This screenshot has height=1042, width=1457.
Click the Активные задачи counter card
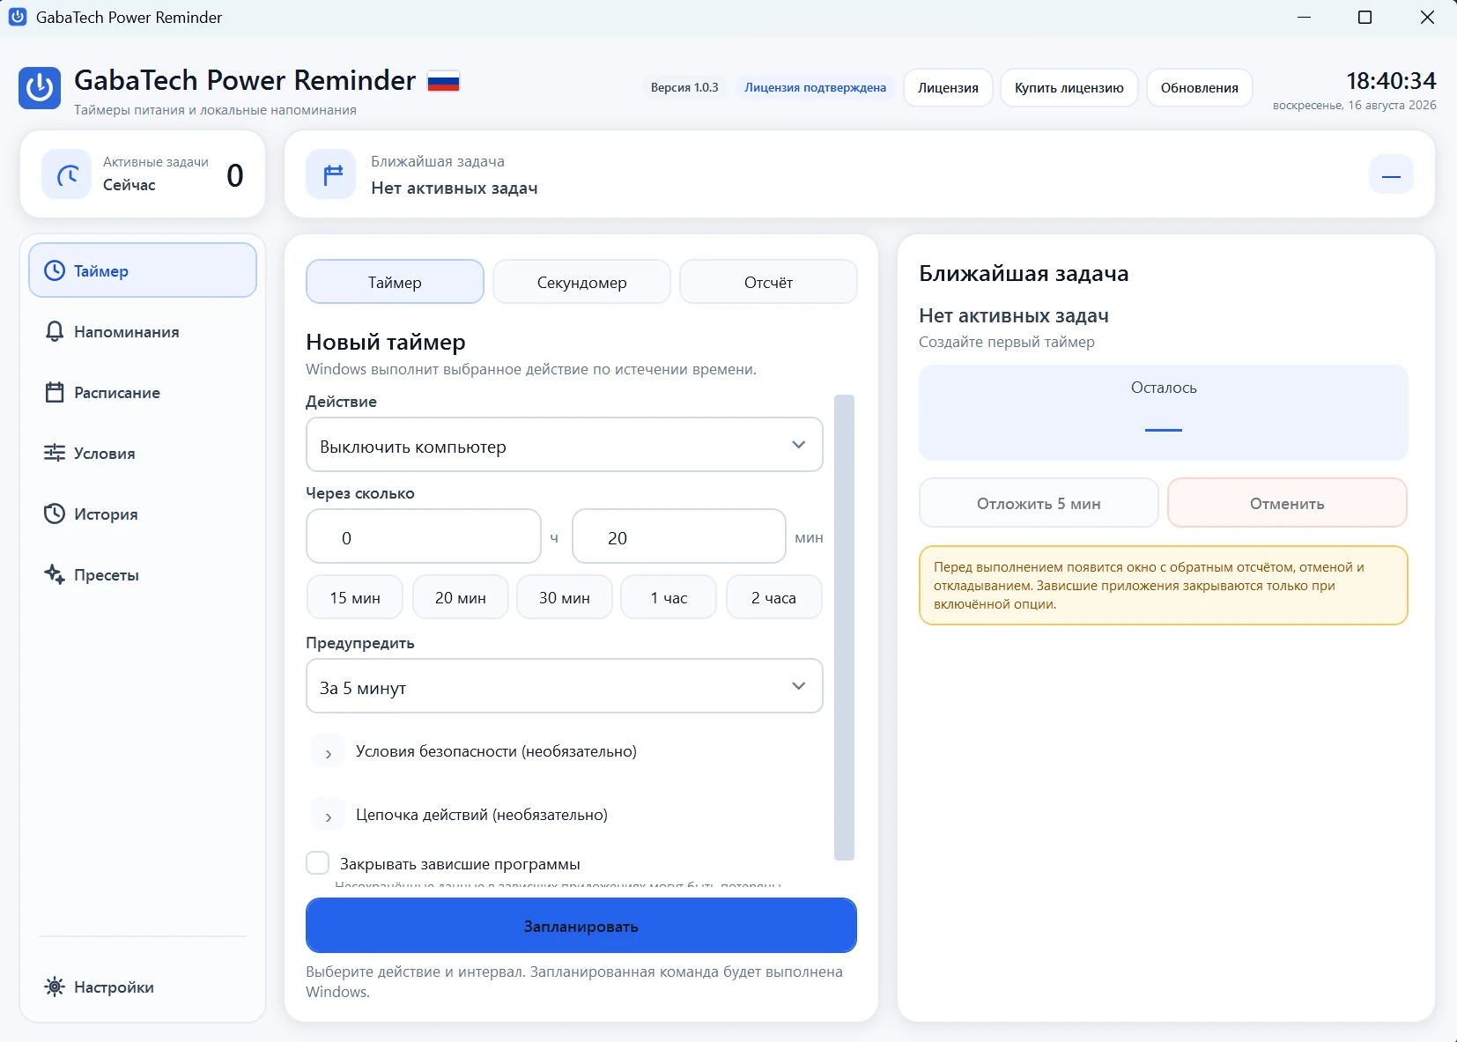143,174
